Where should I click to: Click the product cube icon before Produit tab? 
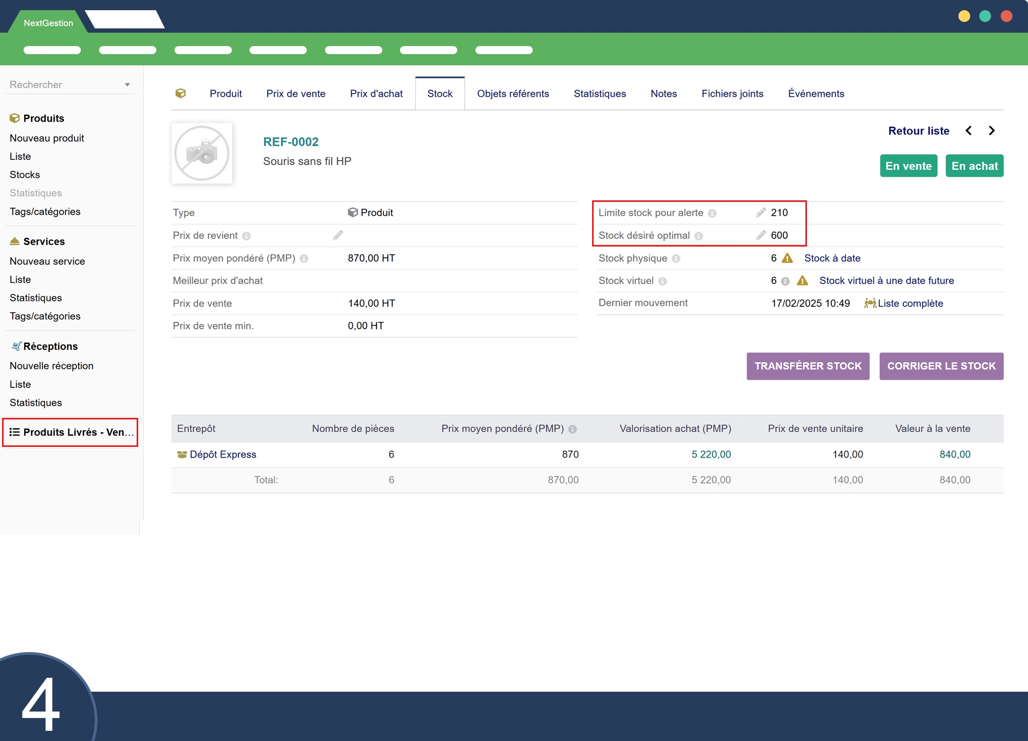click(x=180, y=93)
